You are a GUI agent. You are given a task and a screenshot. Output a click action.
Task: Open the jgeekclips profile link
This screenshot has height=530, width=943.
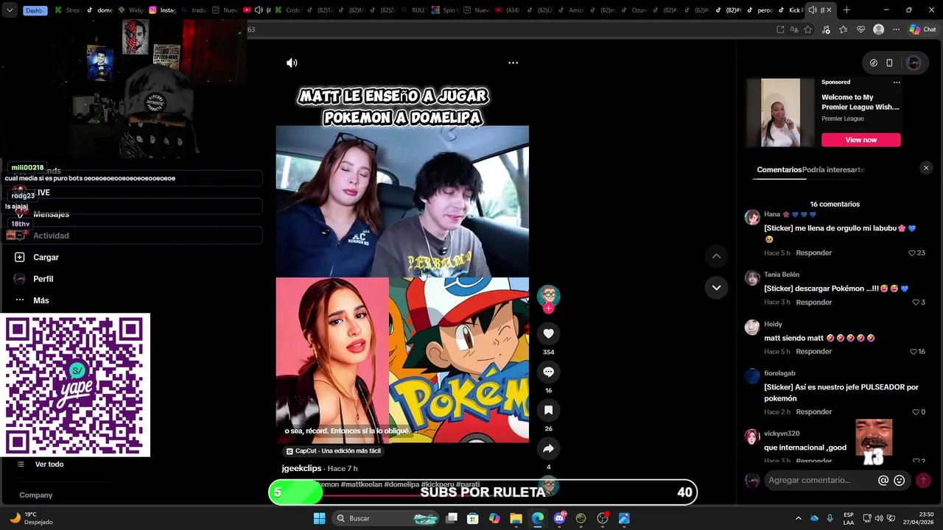click(301, 468)
